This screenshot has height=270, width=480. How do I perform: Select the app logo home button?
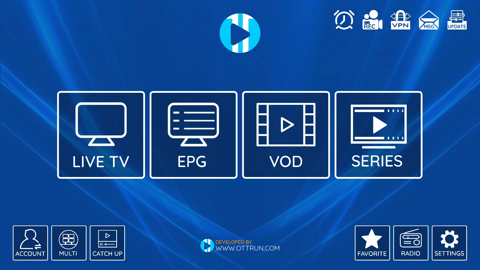pyautogui.click(x=240, y=32)
